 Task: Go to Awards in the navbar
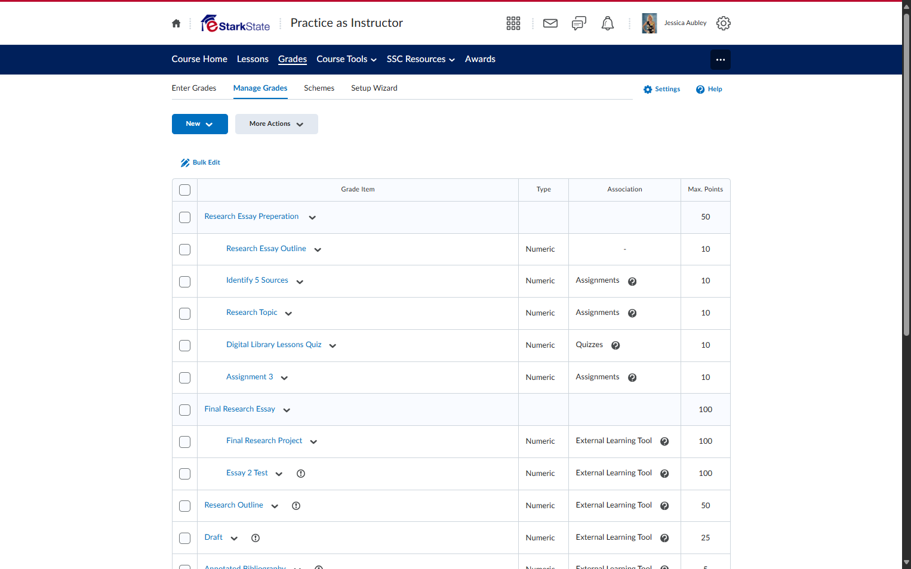click(x=480, y=59)
